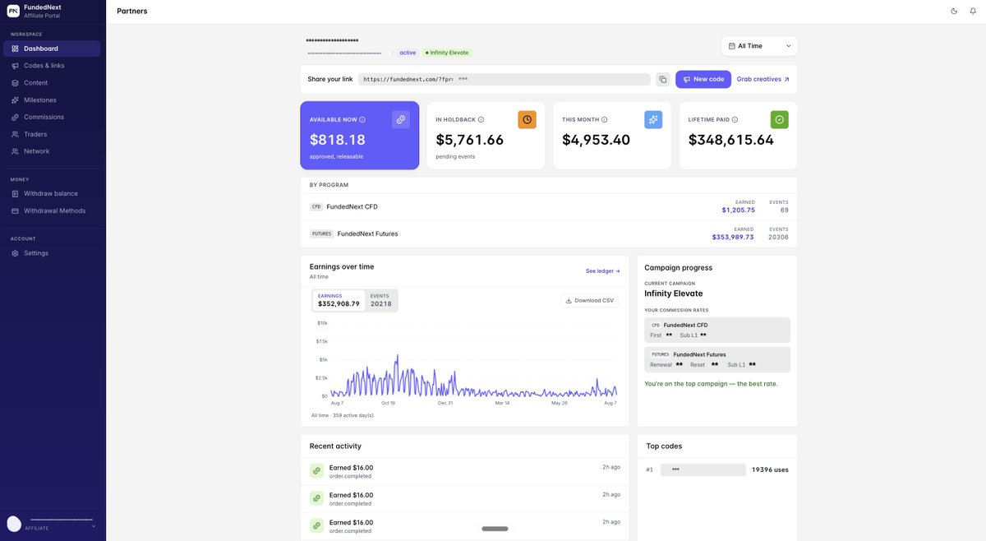
Task: Click the blue sparkle This Month icon
Action: click(653, 119)
